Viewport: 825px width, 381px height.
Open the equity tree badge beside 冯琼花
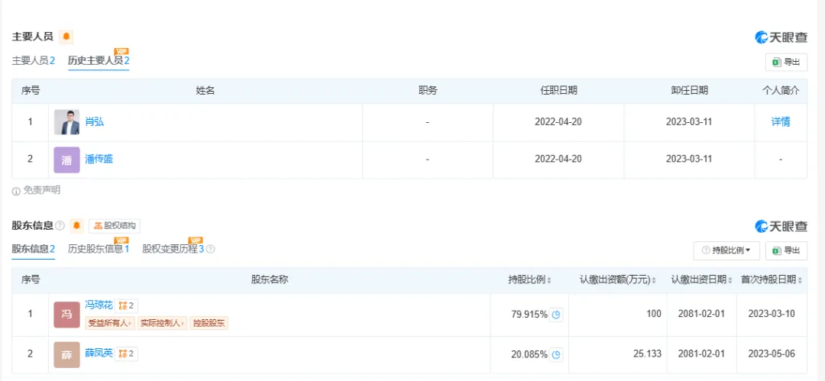coord(127,305)
